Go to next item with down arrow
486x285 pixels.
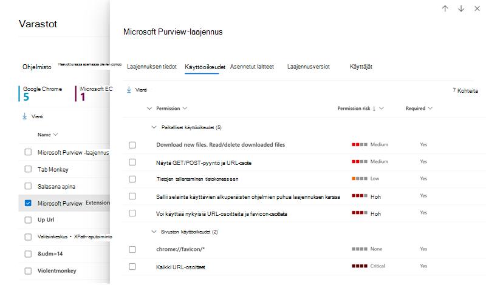click(x=461, y=8)
